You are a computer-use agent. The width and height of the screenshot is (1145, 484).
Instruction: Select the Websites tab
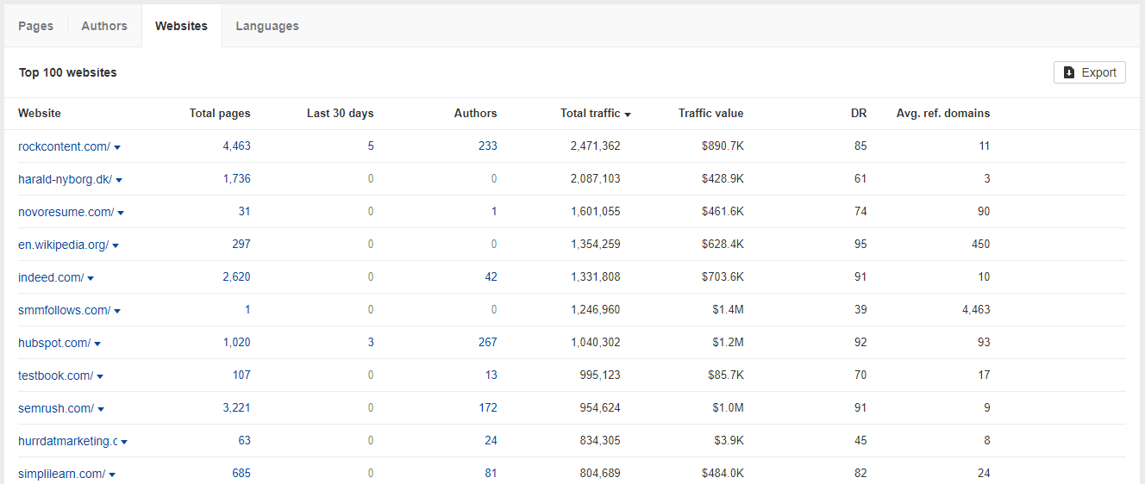click(181, 26)
